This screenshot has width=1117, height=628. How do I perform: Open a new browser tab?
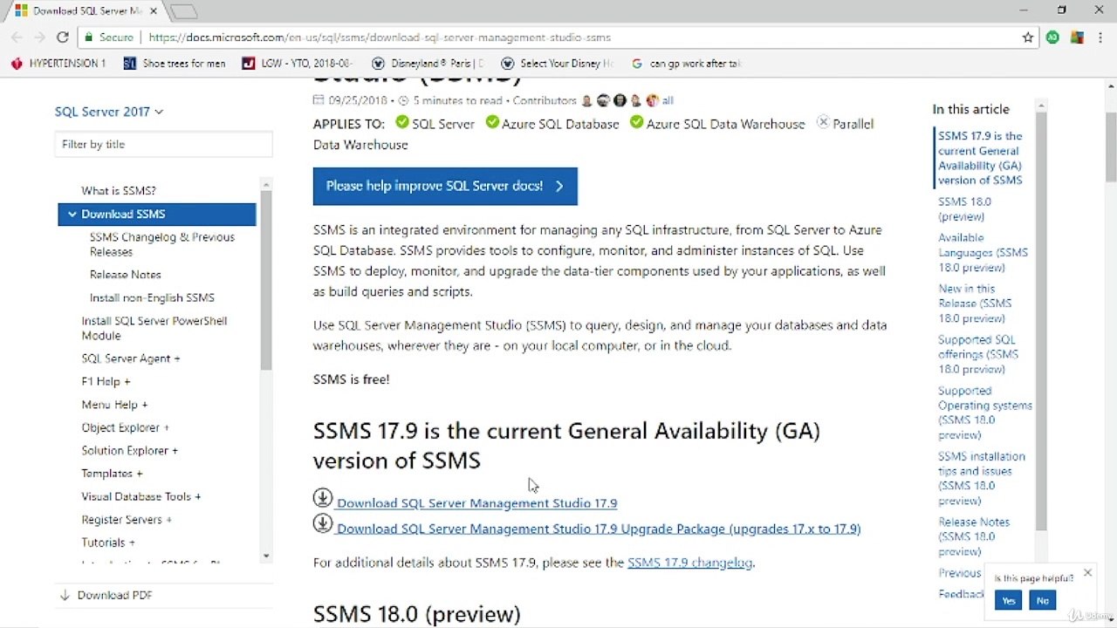tap(183, 11)
